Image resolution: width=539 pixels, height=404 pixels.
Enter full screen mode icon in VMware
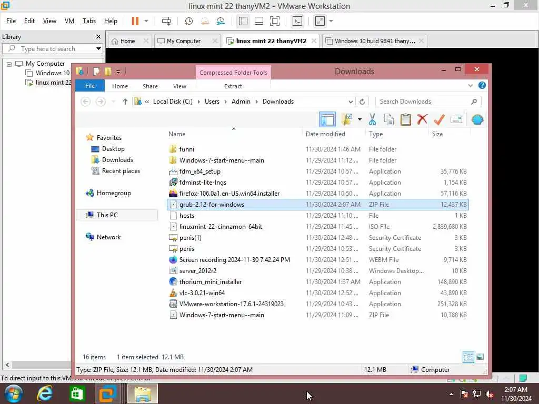(x=275, y=21)
